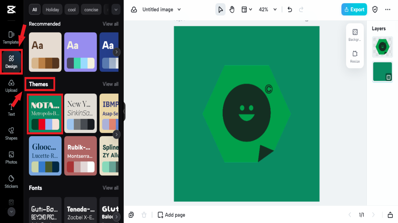This screenshot has width=398, height=223.
Task: Open the Photos panel
Action: click(x=11, y=158)
